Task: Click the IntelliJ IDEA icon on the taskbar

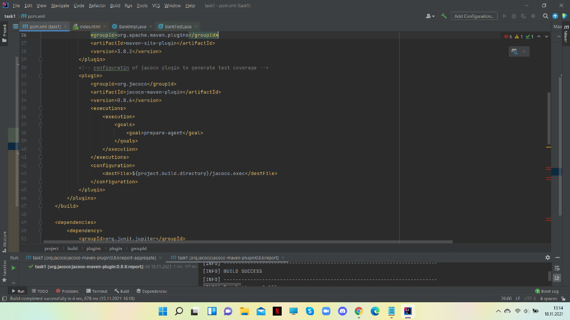Action: click(x=407, y=311)
